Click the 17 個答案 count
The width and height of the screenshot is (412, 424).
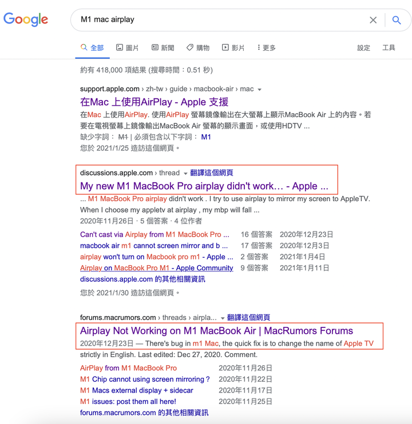pyautogui.click(x=256, y=246)
